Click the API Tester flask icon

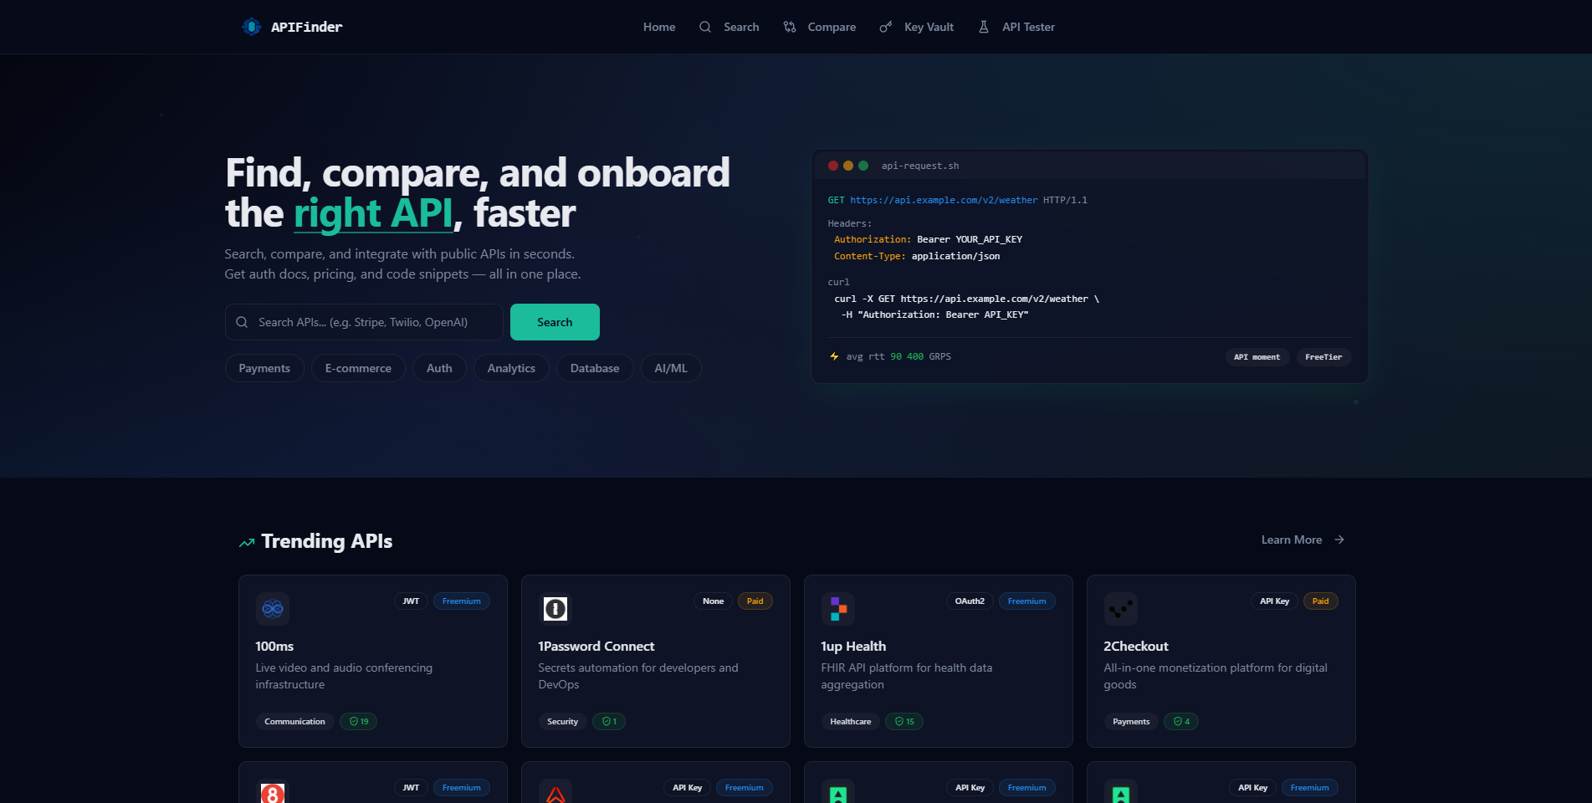(984, 27)
